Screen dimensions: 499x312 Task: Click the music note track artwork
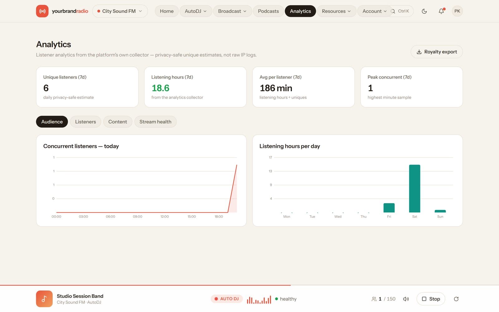click(x=44, y=299)
